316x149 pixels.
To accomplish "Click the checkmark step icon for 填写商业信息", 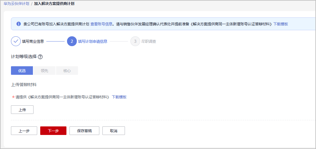I will tap(16, 42).
